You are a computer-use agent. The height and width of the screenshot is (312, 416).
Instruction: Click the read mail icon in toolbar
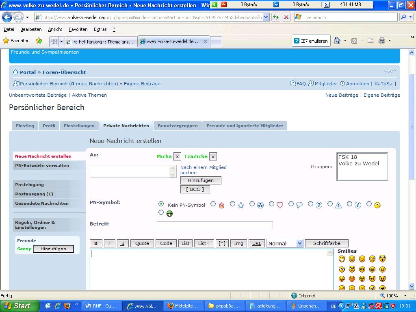pos(370,41)
